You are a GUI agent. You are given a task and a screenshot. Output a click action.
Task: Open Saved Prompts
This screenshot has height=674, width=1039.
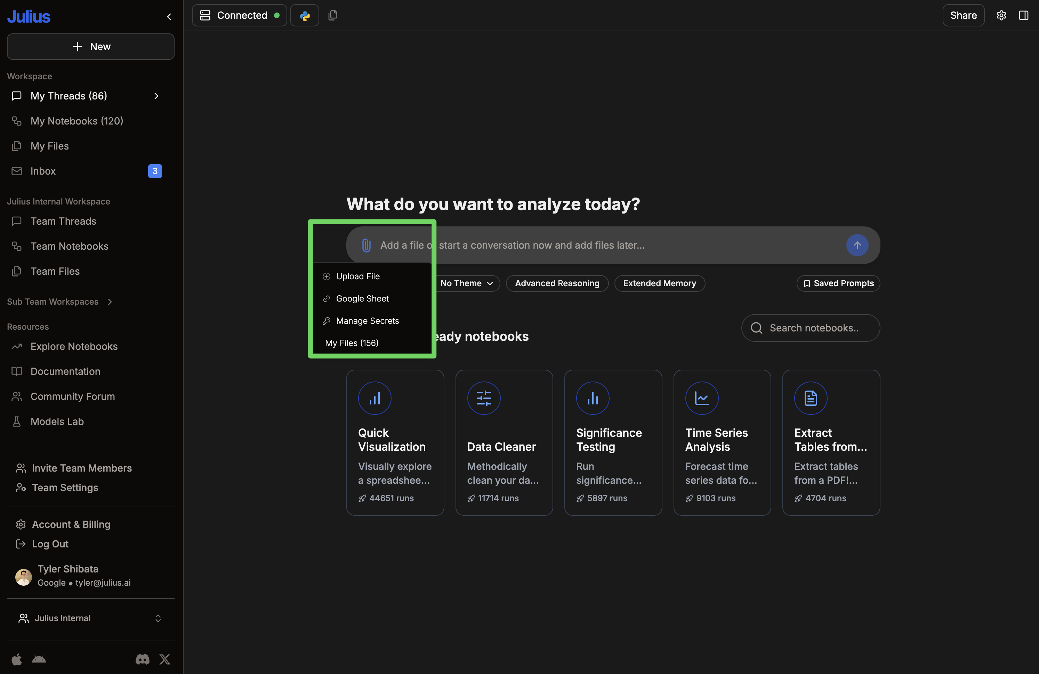(x=838, y=283)
